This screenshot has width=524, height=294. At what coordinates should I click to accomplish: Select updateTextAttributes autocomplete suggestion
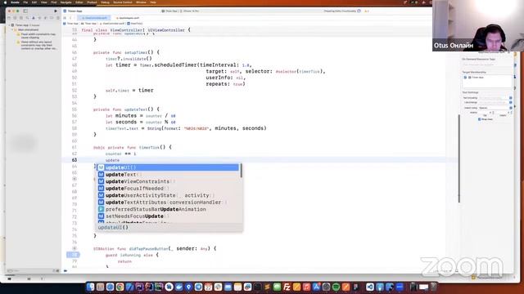(x=168, y=203)
